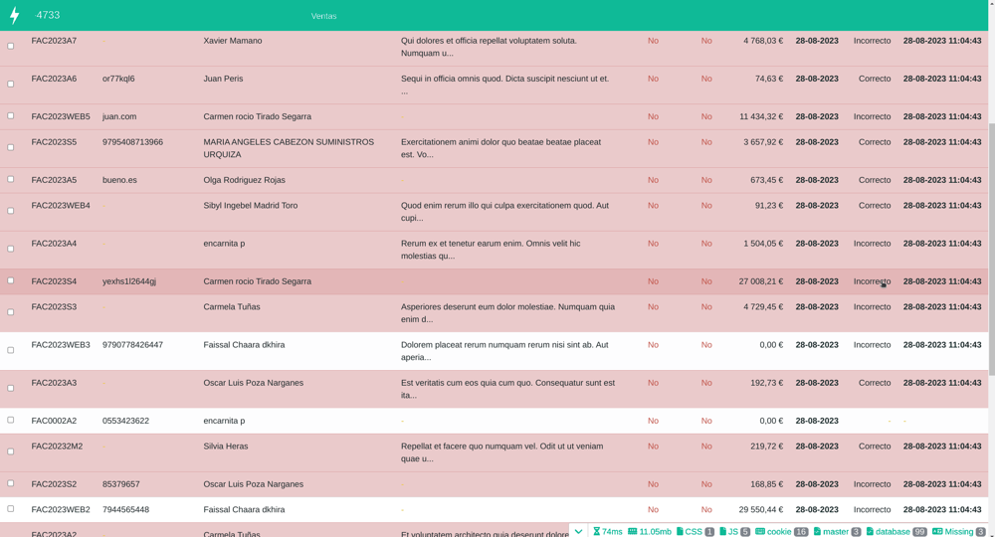This screenshot has width=995, height=537.
Task: Click customer name Olga Rodriguez Rojas
Action: 245,180
